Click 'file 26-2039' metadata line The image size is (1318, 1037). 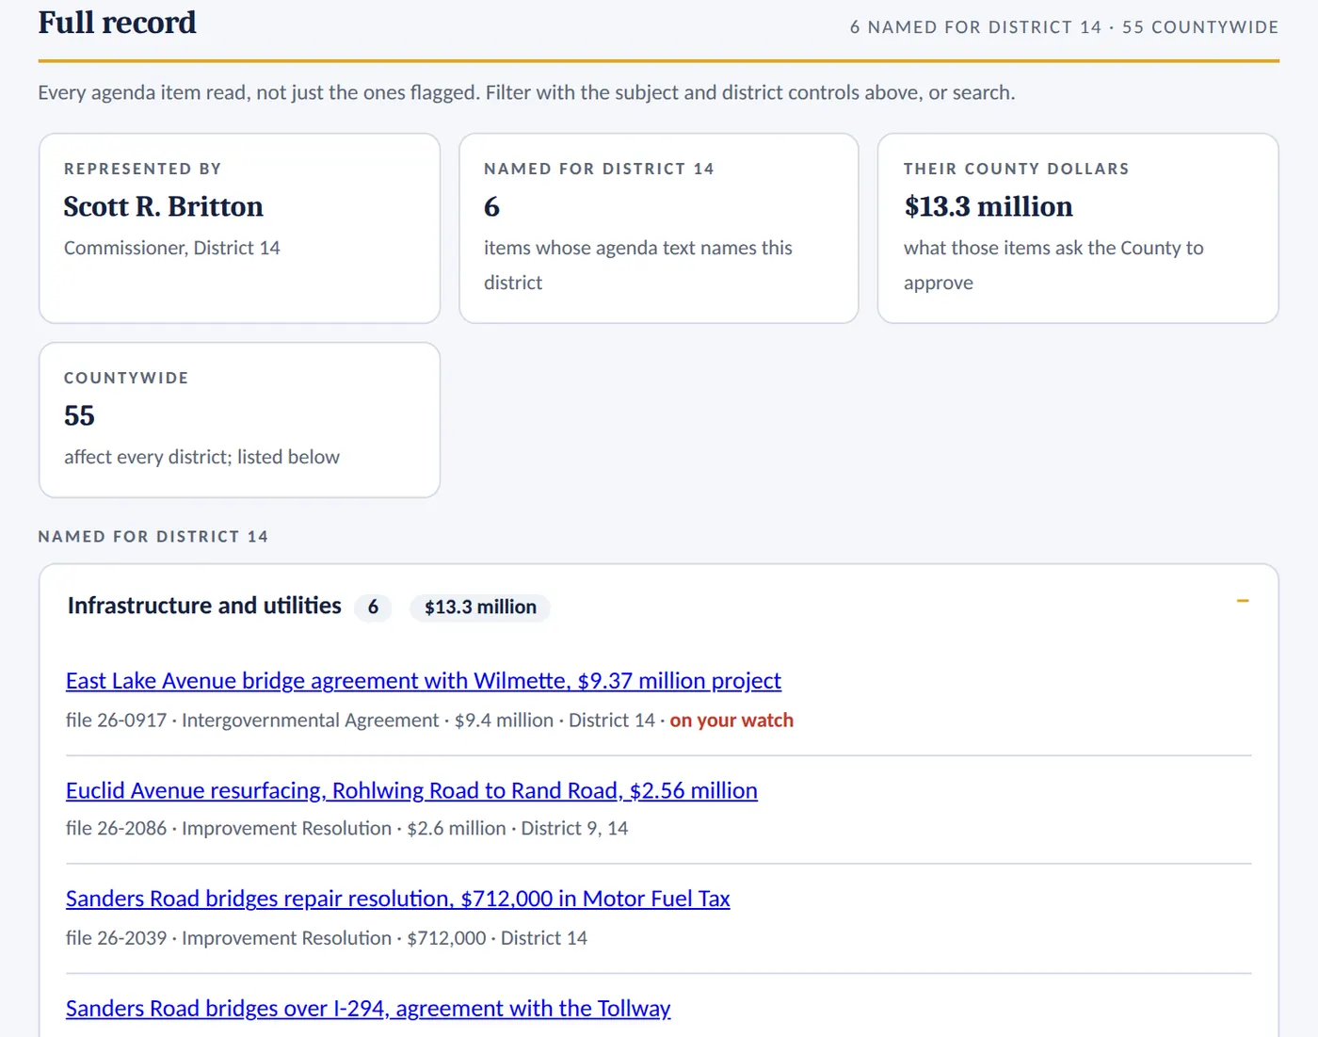coord(327,938)
